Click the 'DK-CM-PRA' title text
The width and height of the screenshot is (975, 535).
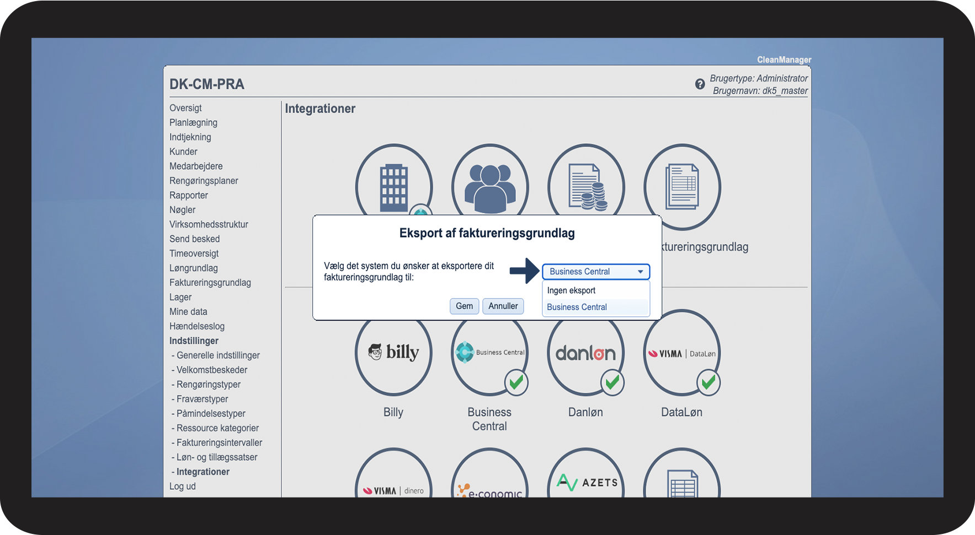click(x=207, y=84)
